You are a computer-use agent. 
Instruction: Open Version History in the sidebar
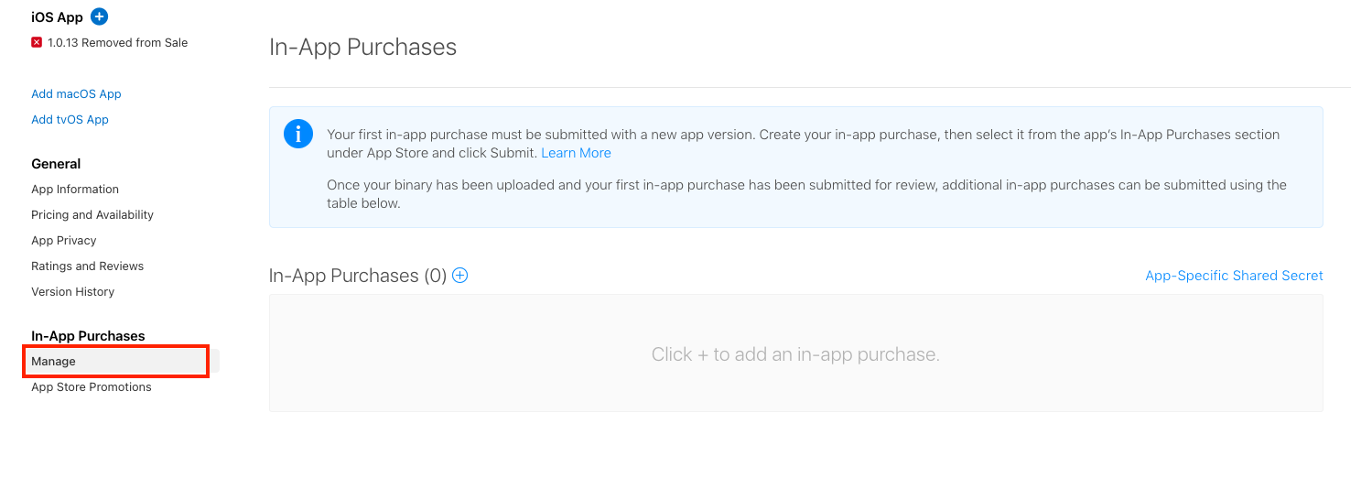[x=72, y=291]
